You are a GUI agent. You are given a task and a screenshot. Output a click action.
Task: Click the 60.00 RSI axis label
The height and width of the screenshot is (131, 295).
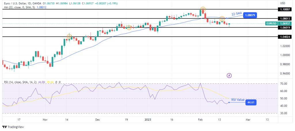283,91
